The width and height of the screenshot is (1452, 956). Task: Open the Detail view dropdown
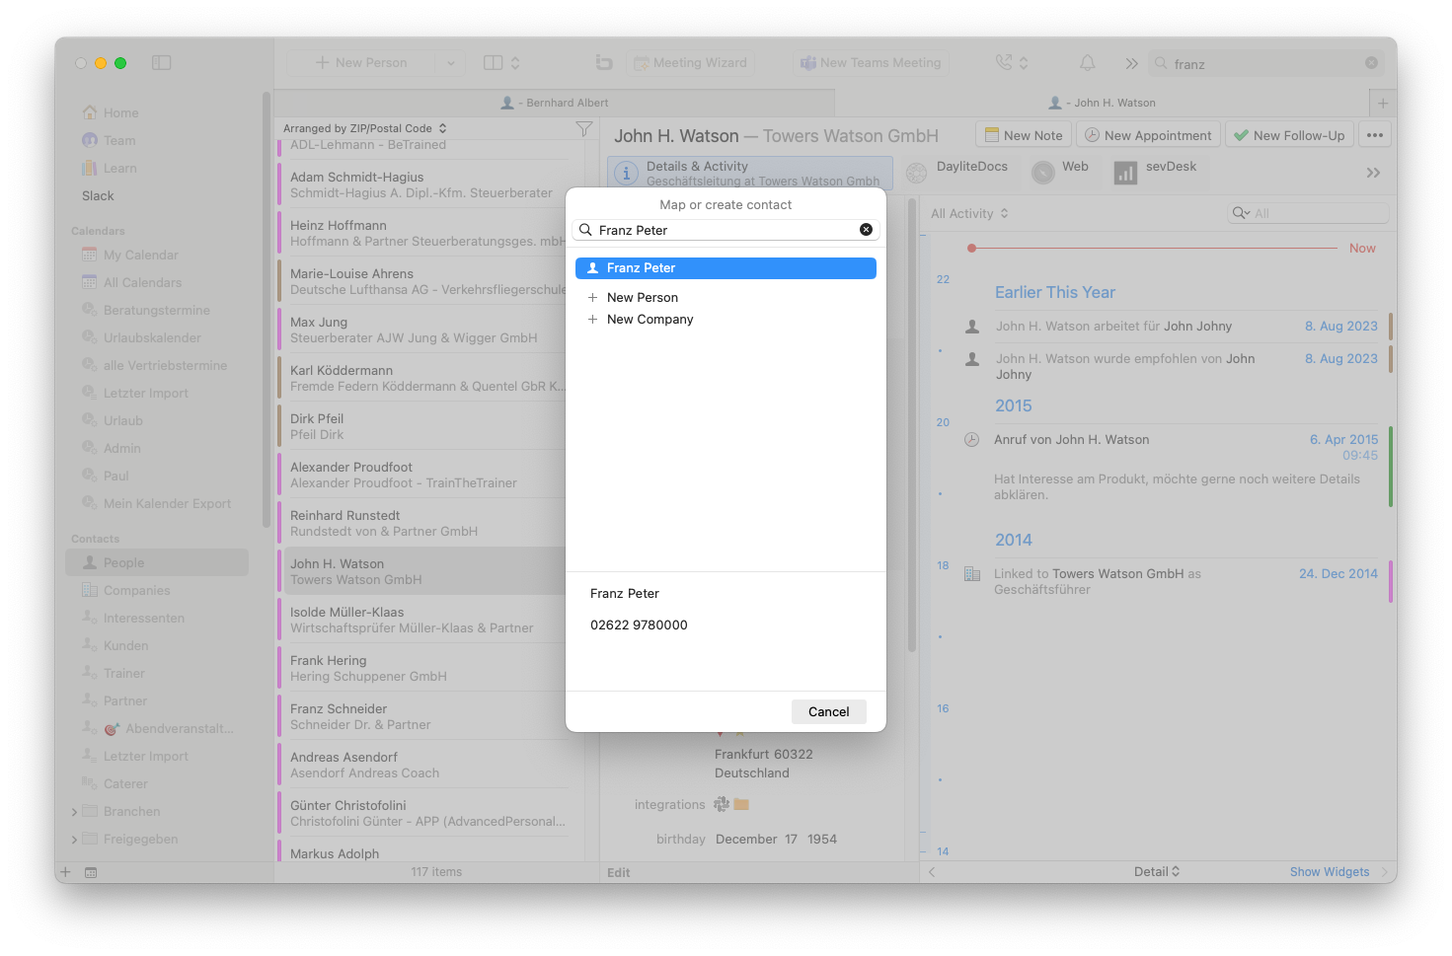(x=1156, y=872)
